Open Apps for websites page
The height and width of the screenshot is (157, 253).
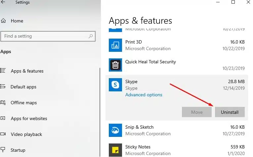[29, 118]
